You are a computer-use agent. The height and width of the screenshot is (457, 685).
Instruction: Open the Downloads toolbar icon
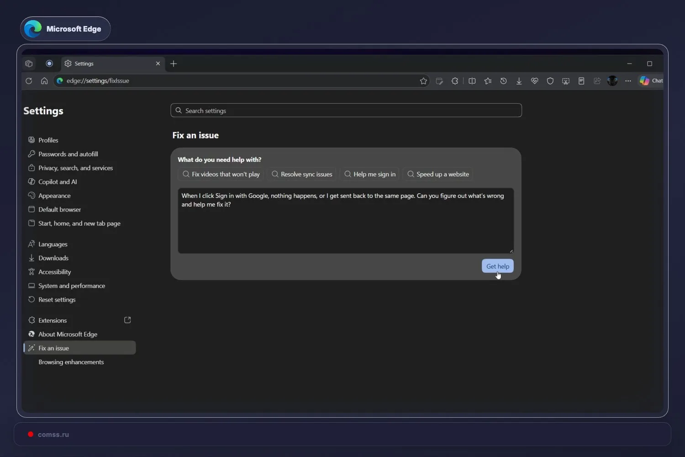(x=519, y=81)
